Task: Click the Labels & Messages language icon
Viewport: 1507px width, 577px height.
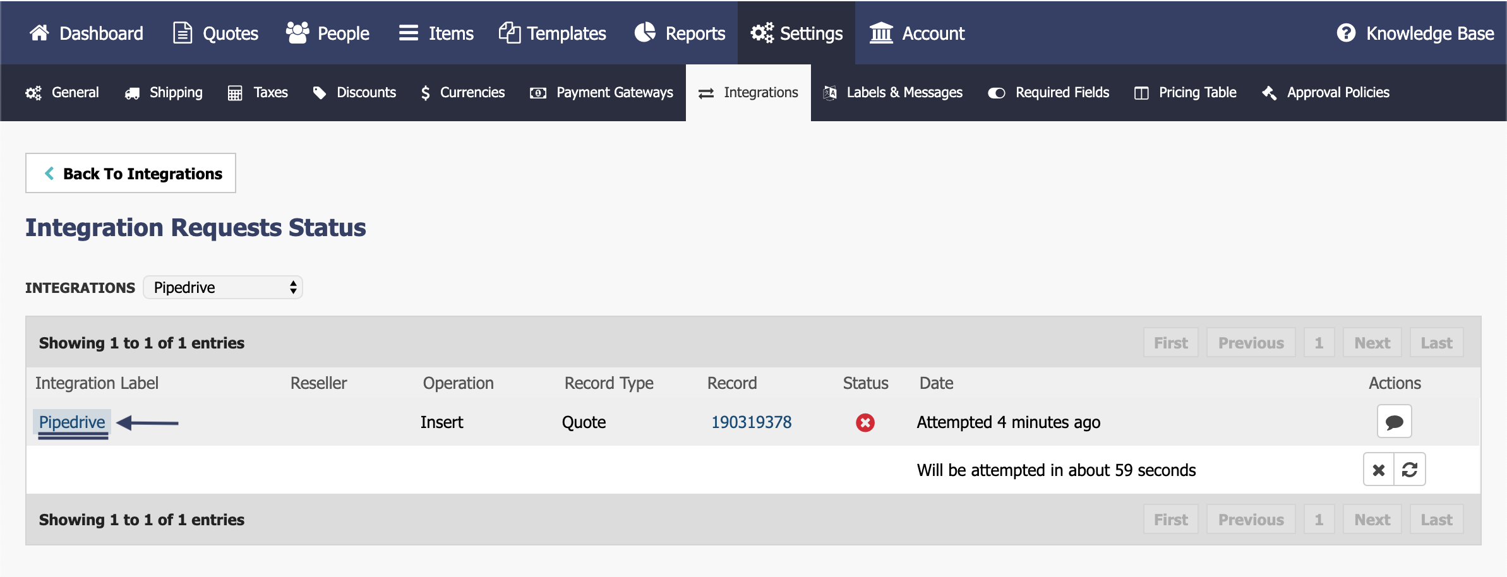Action: 830,93
